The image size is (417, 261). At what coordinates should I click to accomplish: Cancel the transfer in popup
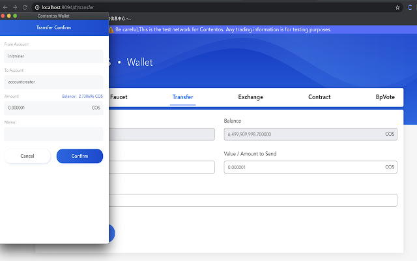[27, 156]
